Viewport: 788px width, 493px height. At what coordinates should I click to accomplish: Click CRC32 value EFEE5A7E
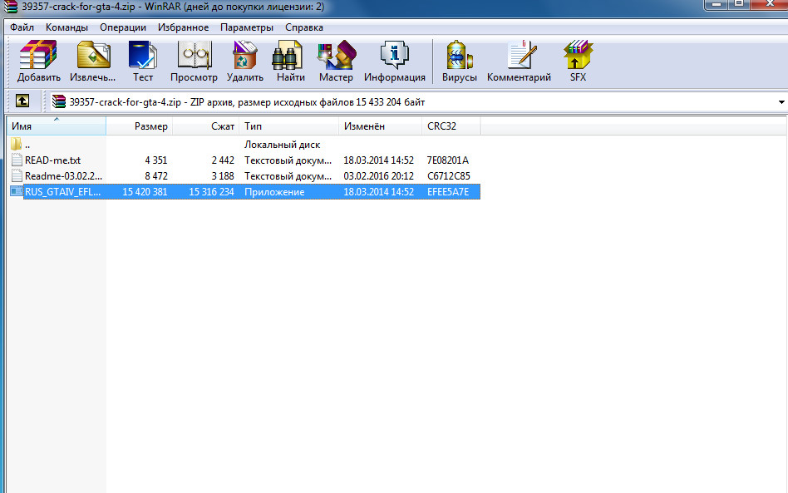448,192
